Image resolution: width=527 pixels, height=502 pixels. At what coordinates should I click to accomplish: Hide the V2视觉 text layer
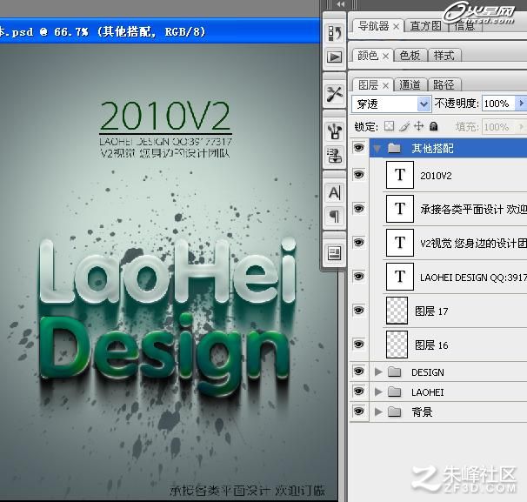tap(358, 242)
